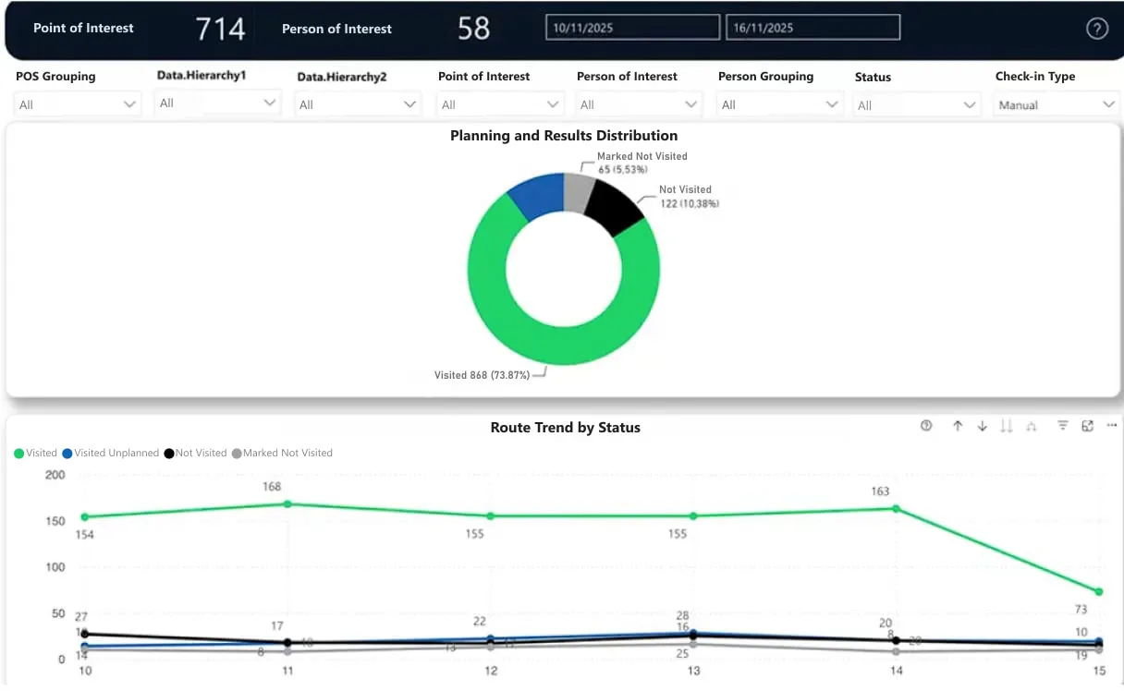This screenshot has height=691, width=1124.
Task: Click the 'Route Trend by Status' chart title
Action: click(566, 428)
